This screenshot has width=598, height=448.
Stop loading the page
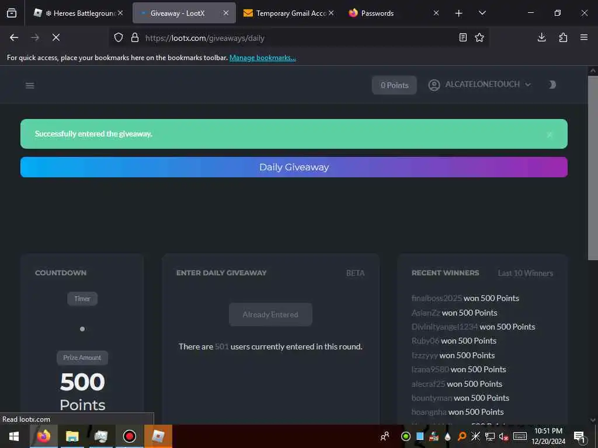point(56,37)
